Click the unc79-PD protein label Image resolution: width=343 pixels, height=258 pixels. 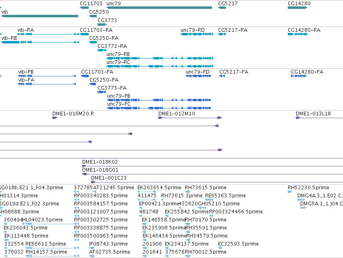[197, 72]
